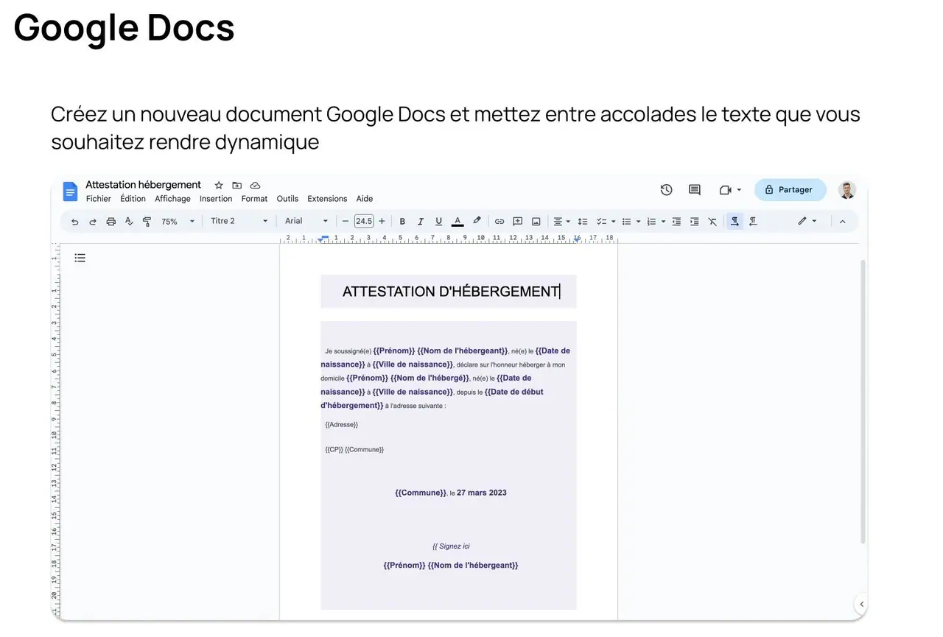Open the Format menu
The width and height of the screenshot is (943, 637).
[x=254, y=199]
